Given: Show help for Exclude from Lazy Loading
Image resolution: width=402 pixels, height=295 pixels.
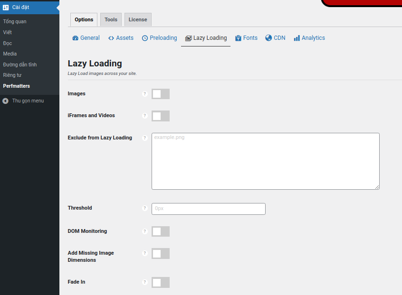Looking at the screenshot, I should 145,138.
